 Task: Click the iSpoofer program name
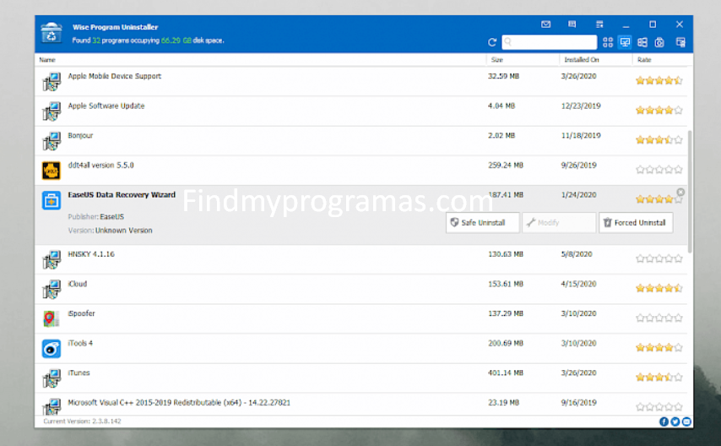coord(81,313)
